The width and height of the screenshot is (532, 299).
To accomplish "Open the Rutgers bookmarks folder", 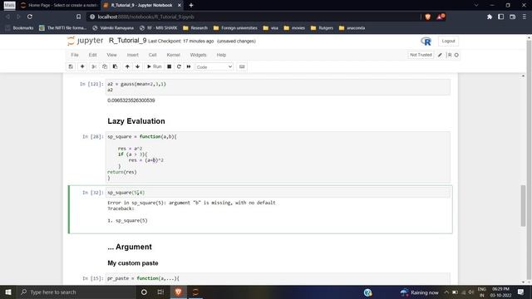I will [322, 28].
